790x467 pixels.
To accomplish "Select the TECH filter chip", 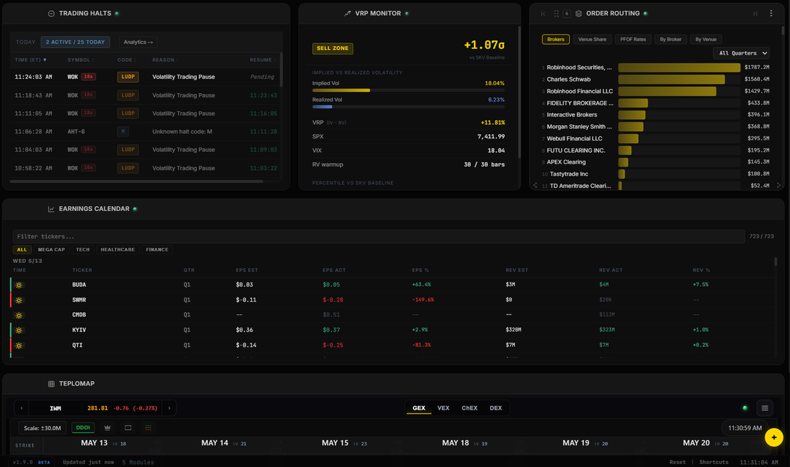I will [x=83, y=250].
